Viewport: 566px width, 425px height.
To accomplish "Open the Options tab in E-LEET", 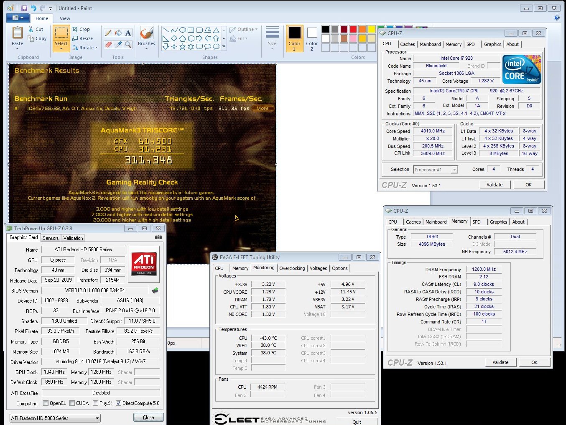I will pyautogui.click(x=340, y=268).
